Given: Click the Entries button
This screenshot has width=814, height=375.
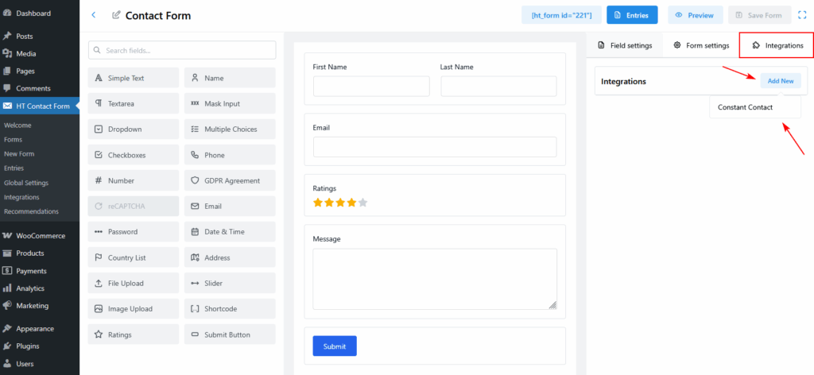Looking at the screenshot, I should tap(632, 15).
